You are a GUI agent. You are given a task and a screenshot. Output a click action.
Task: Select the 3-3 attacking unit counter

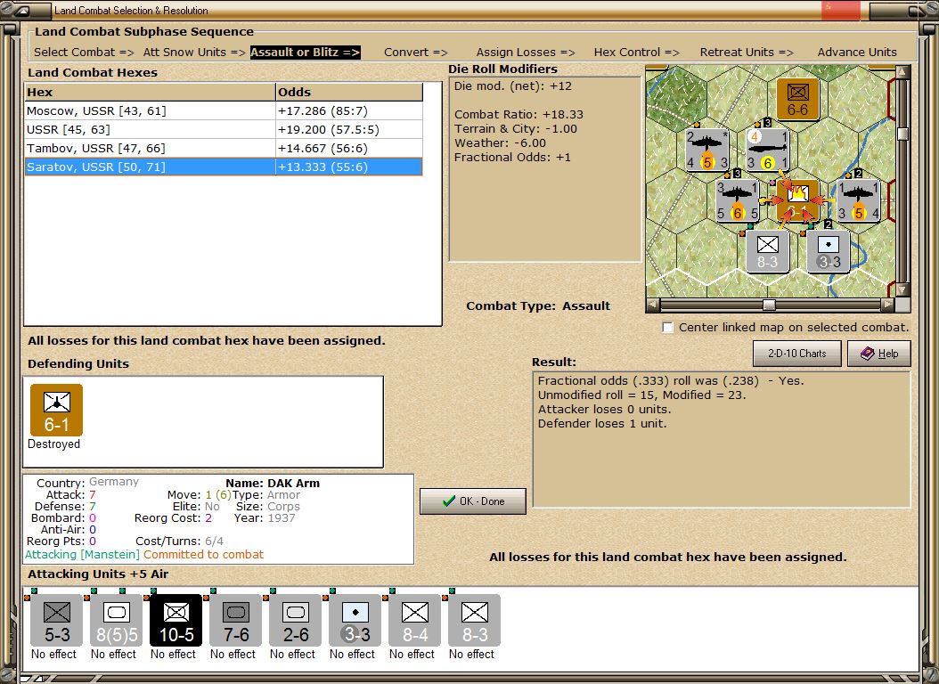tap(355, 621)
